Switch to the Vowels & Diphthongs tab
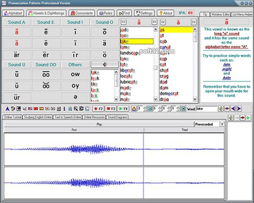Screen dimensions: 254x203 pyautogui.click(x=46, y=13)
